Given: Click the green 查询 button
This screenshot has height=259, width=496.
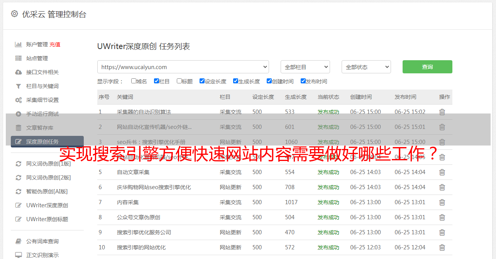Looking at the screenshot, I should (427, 67).
